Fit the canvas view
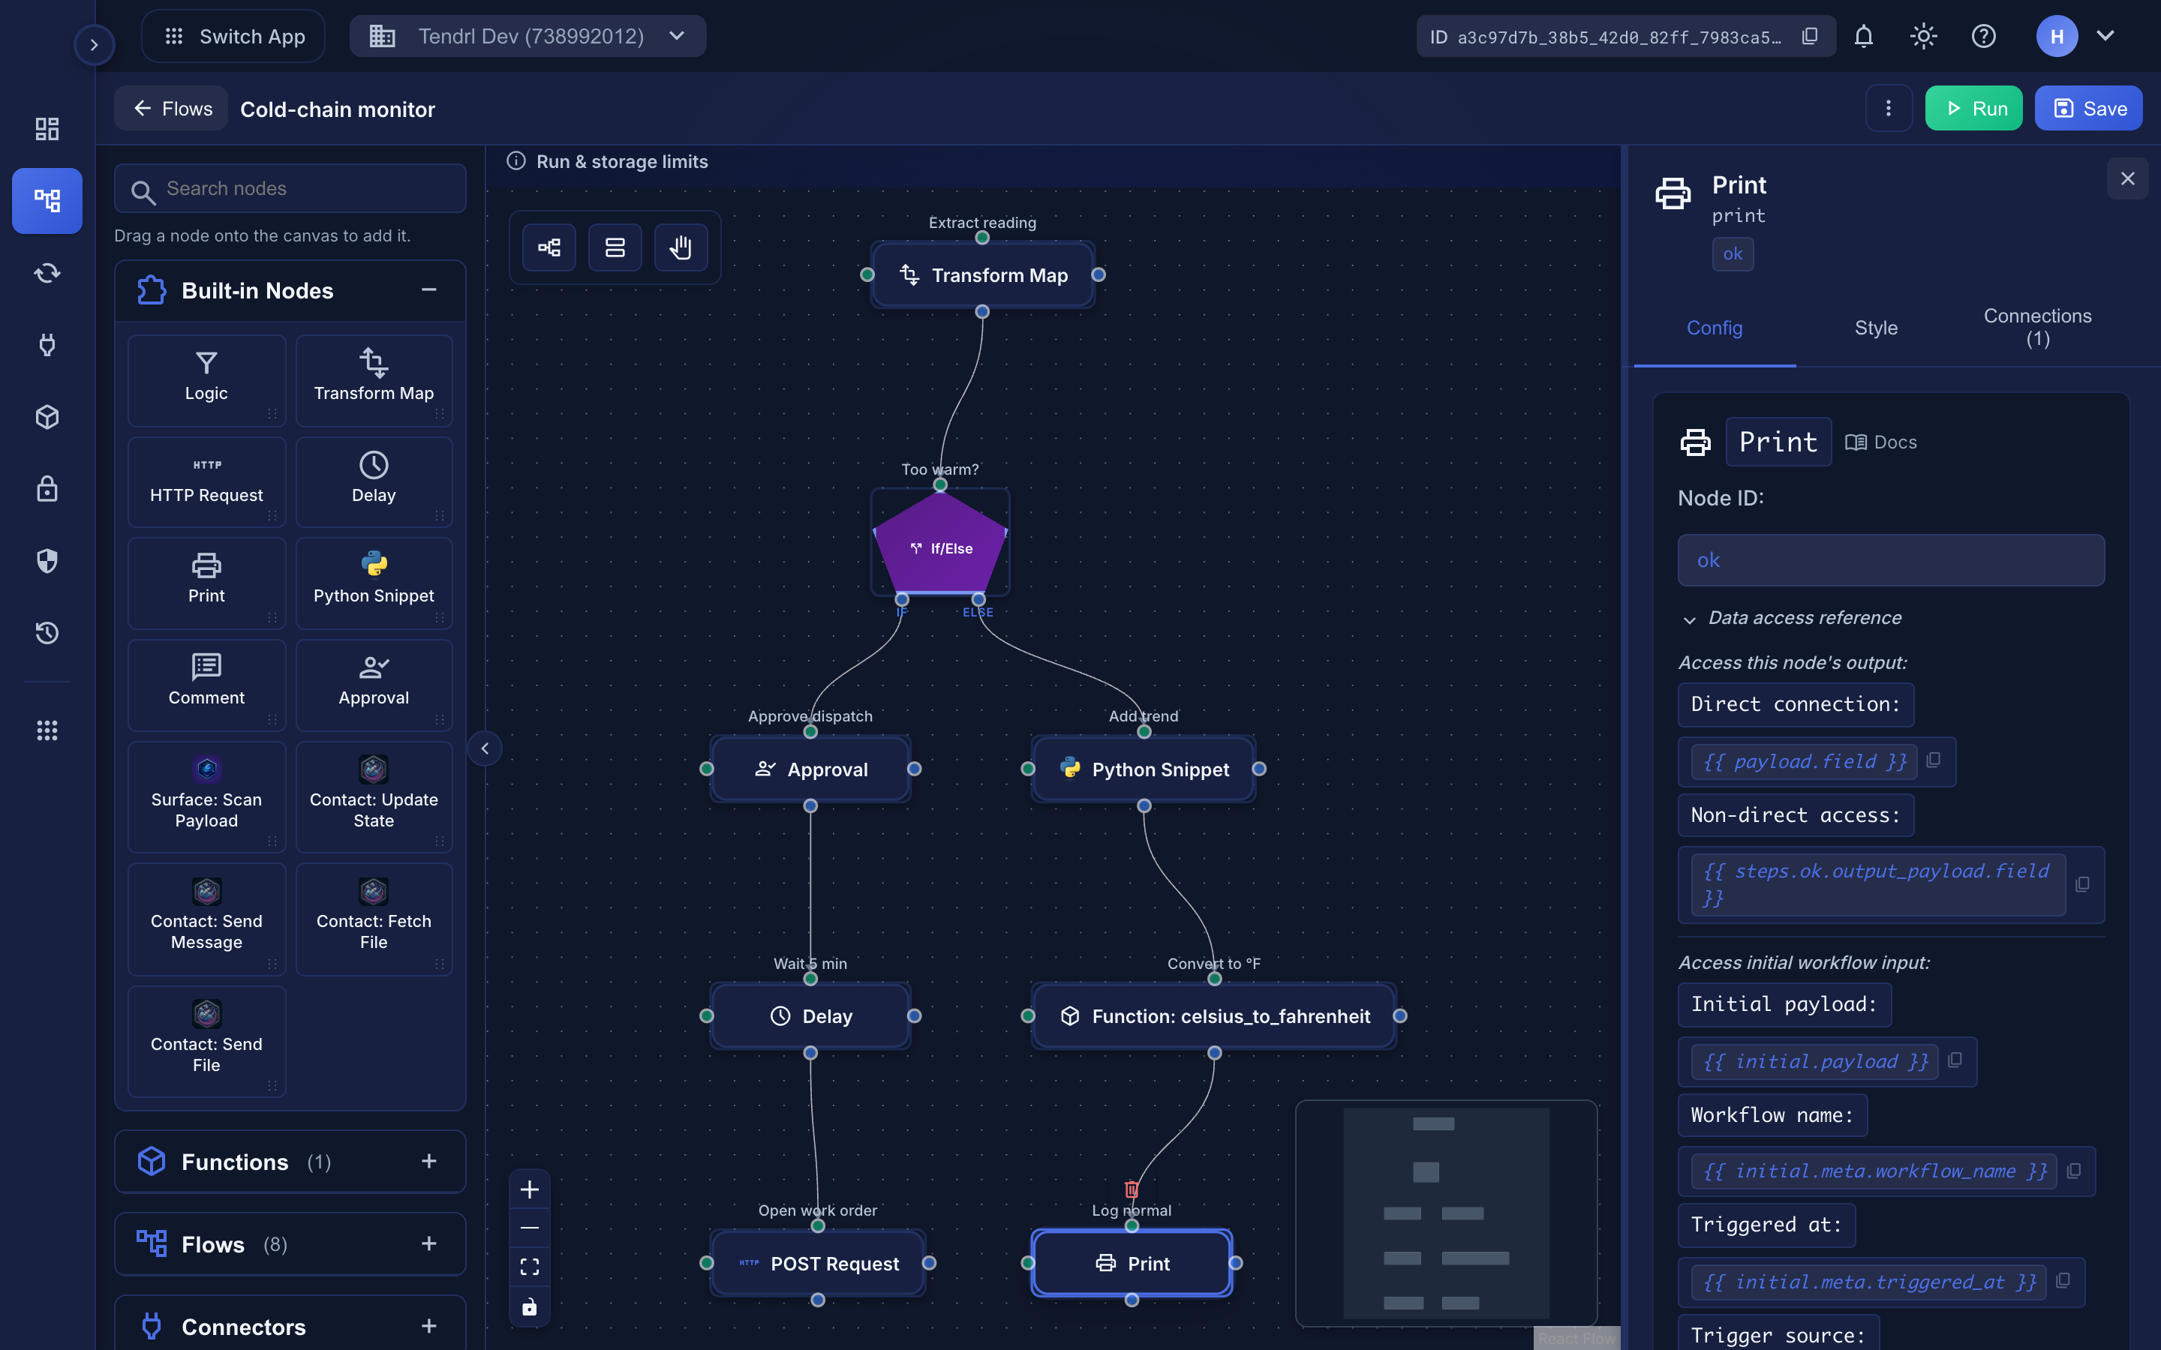The image size is (2161, 1350). [x=530, y=1267]
